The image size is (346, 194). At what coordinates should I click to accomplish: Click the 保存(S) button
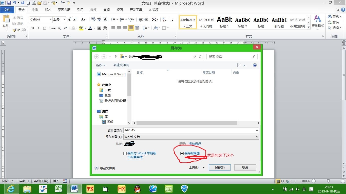(x=220, y=167)
